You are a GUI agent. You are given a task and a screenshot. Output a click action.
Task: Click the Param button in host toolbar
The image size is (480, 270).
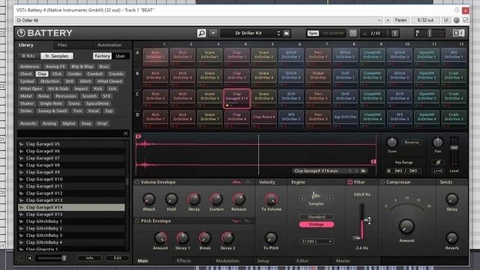[400, 20]
